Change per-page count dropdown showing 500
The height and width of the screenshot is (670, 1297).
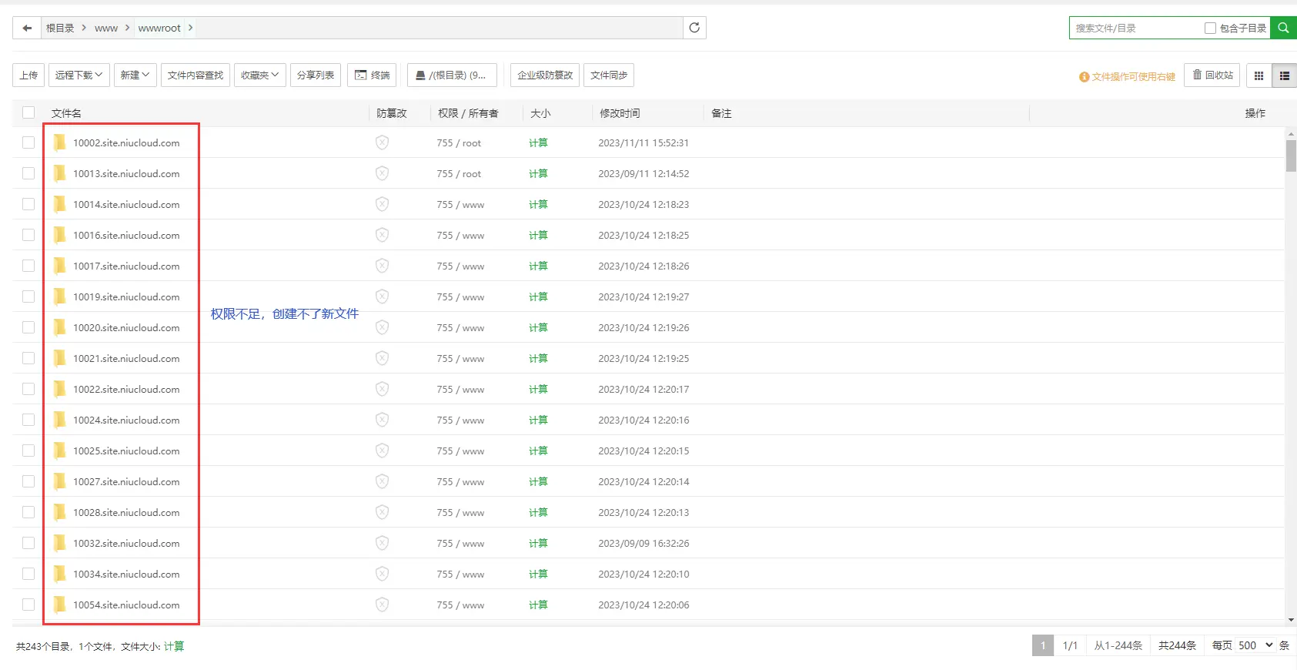point(1255,645)
